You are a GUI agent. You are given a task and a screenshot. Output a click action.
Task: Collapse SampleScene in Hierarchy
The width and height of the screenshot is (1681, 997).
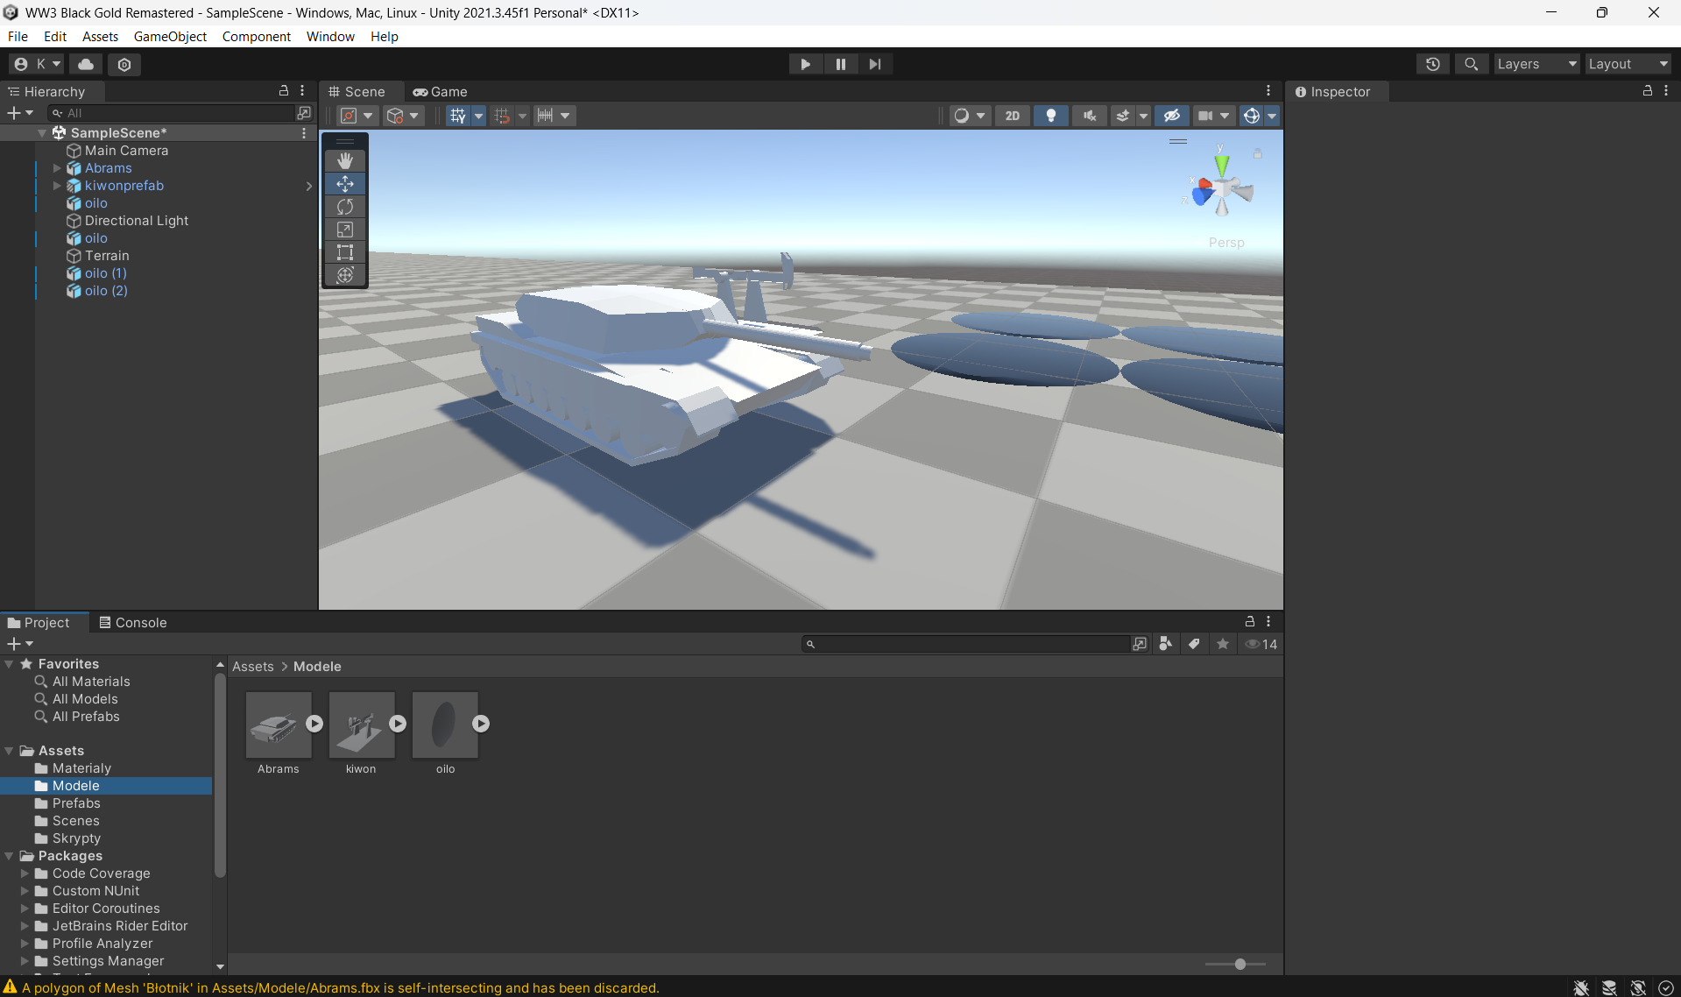pos(41,133)
